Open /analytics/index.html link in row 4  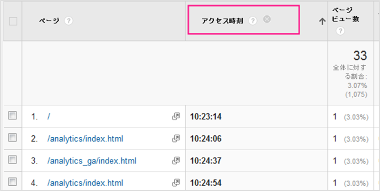[85, 183]
